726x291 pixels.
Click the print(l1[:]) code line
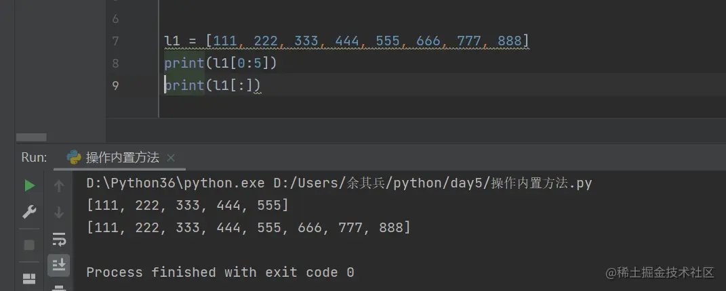[x=213, y=85]
